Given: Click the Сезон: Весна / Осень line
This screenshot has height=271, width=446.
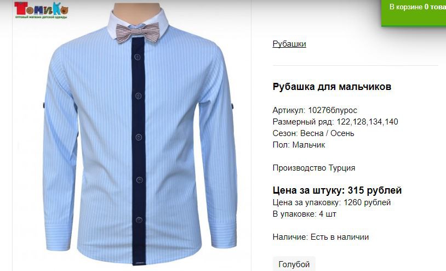Looking at the screenshot, I should (313, 133).
